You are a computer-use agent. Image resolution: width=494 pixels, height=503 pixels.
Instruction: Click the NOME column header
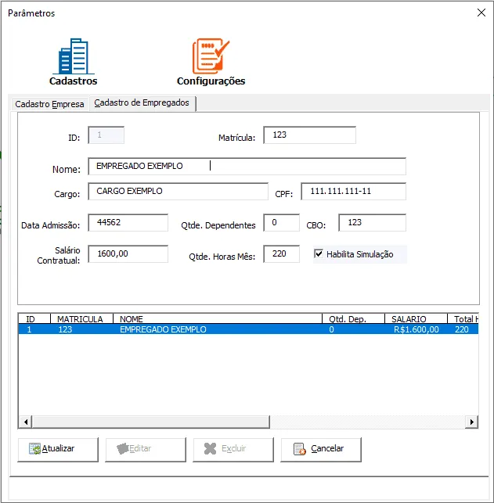[x=218, y=319]
